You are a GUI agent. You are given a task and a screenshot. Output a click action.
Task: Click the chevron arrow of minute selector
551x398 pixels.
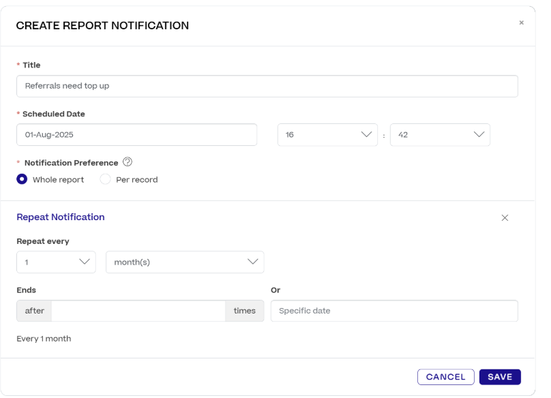[480, 134]
